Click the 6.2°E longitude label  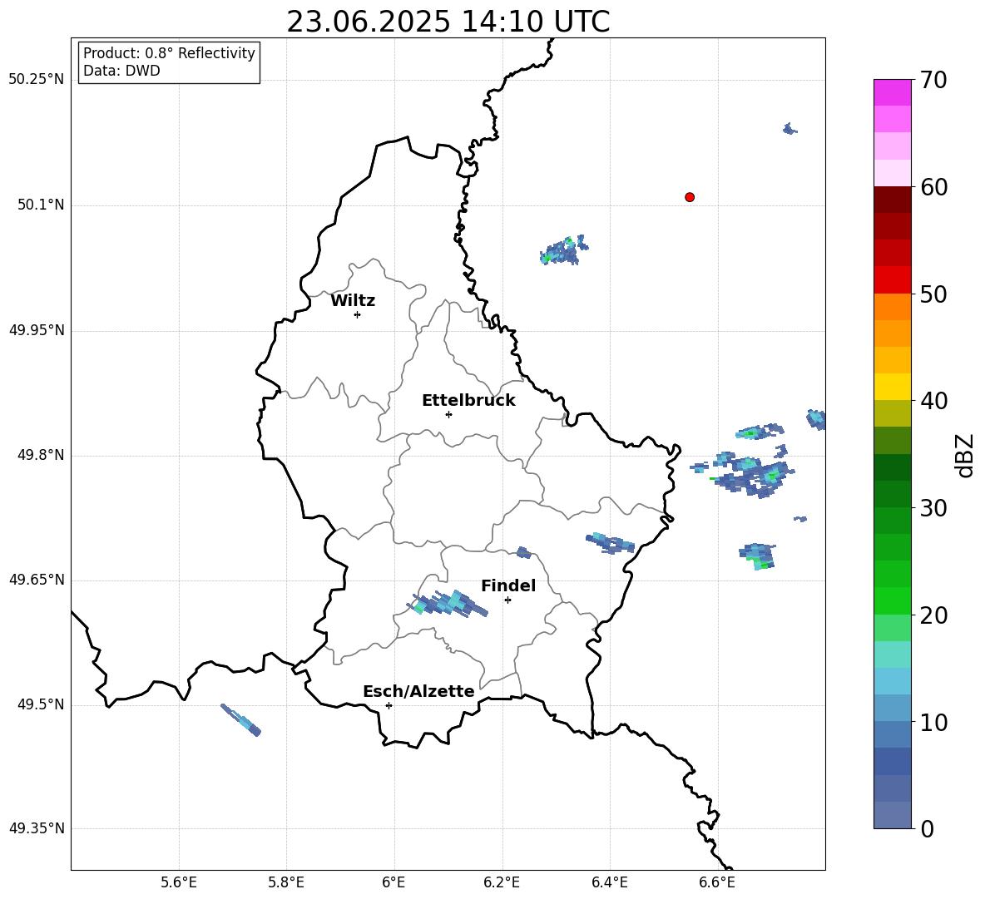502,882
